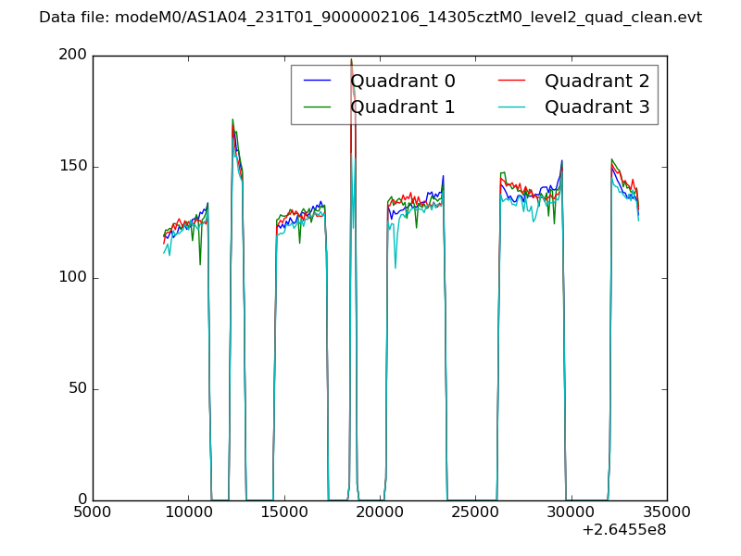Select the cyan line swatch in legend

pyautogui.click(x=511, y=107)
